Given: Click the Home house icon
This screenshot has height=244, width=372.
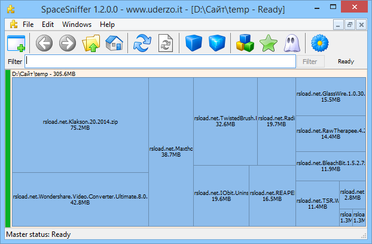Looking at the screenshot, I should (x=114, y=44).
